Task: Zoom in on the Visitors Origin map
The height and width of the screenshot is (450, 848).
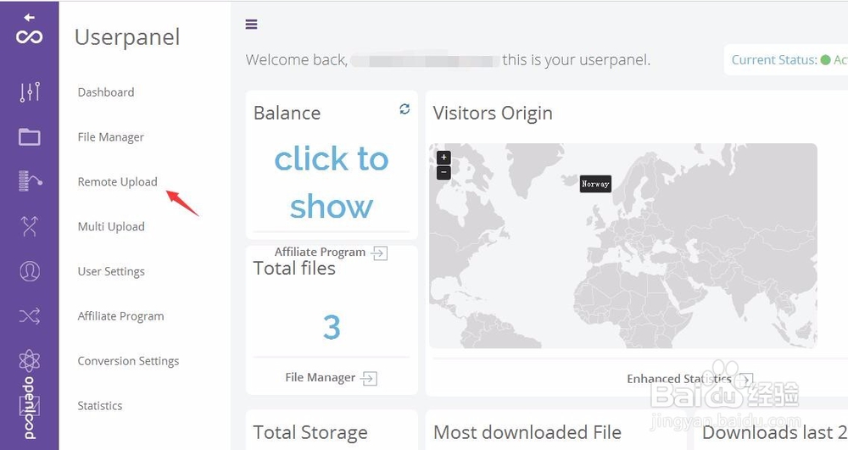Action: click(x=444, y=158)
